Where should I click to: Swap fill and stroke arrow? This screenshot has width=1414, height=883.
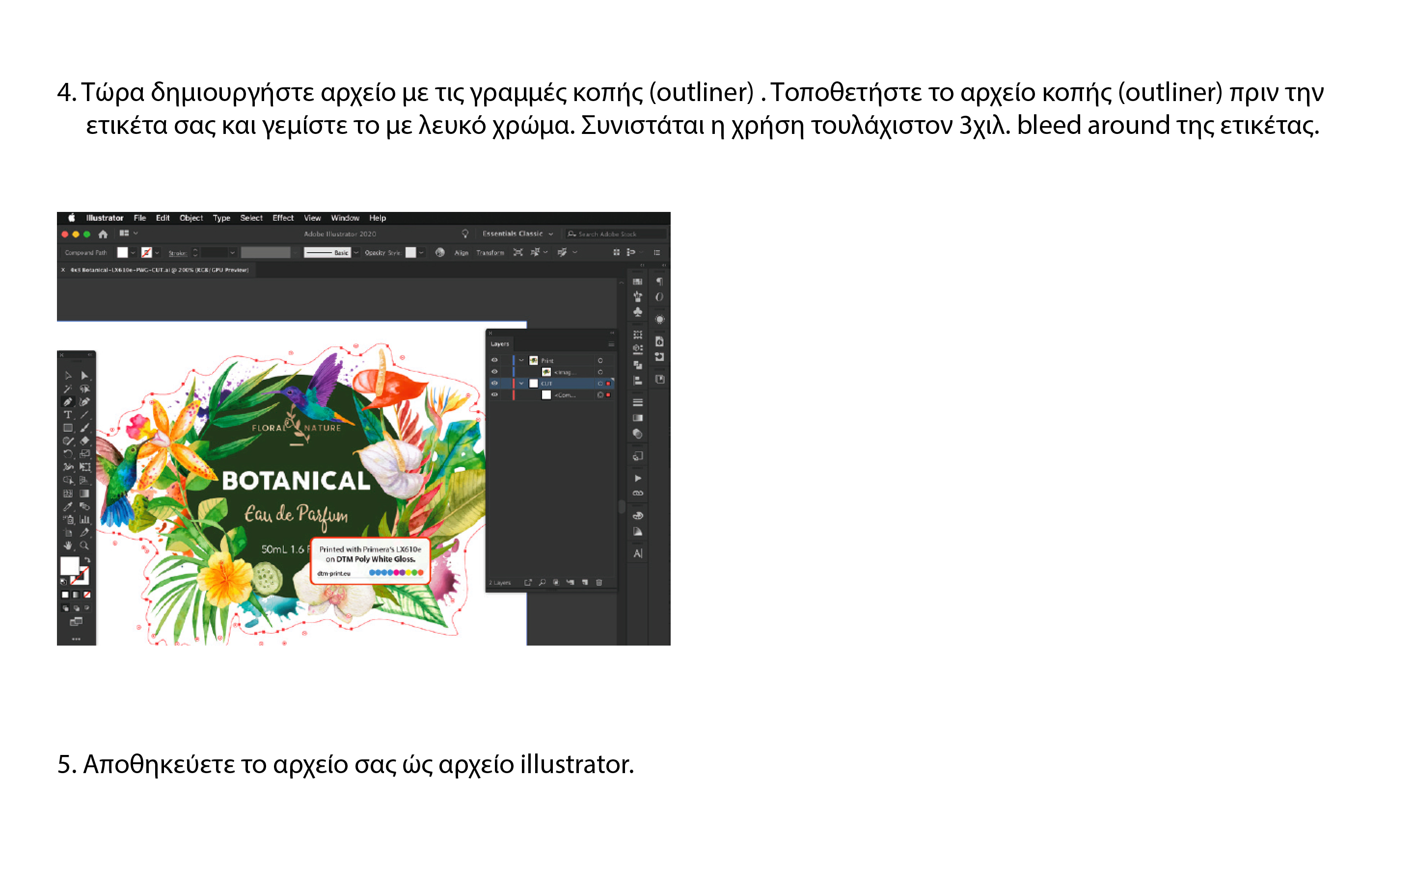pyautogui.click(x=87, y=559)
